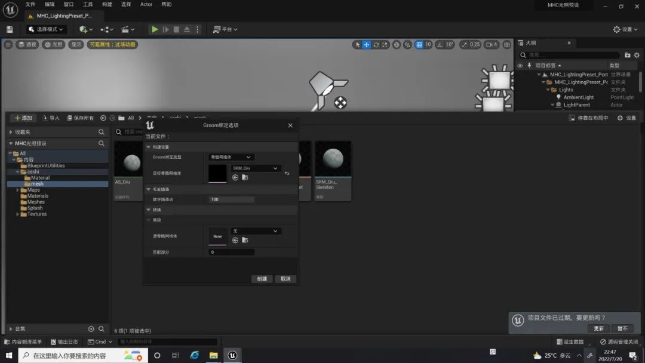This screenshot has height=363, width=645.
Task: Reset the target skeletal mesh to default
Action: 287,174
